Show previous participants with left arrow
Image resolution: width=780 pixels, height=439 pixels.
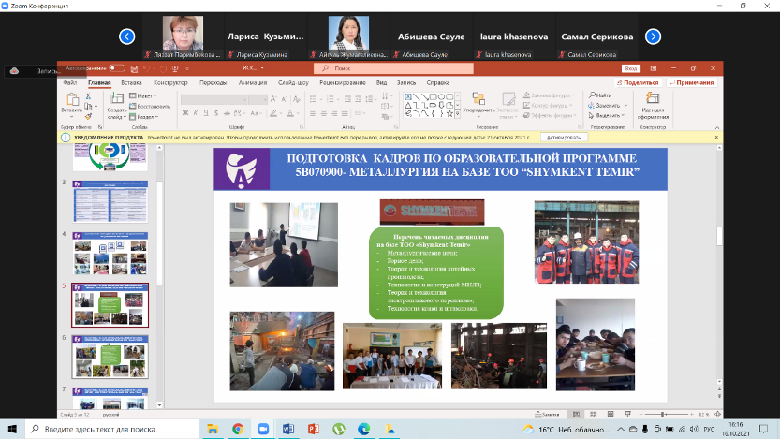tap(126, 37)
